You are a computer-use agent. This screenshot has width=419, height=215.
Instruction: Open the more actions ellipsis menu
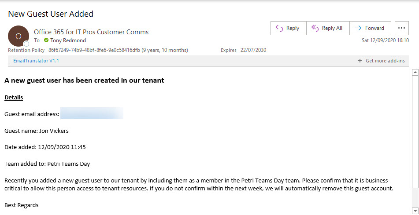(402, 28)
